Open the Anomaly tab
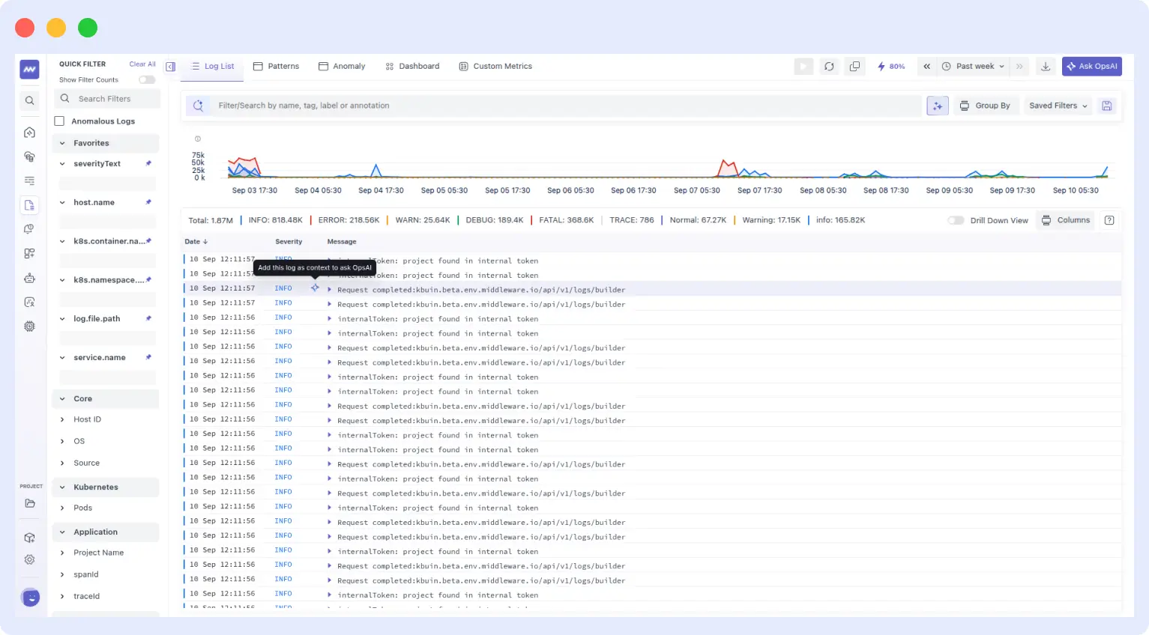This screenshot has width=1149, height=635. pos(342,67)
